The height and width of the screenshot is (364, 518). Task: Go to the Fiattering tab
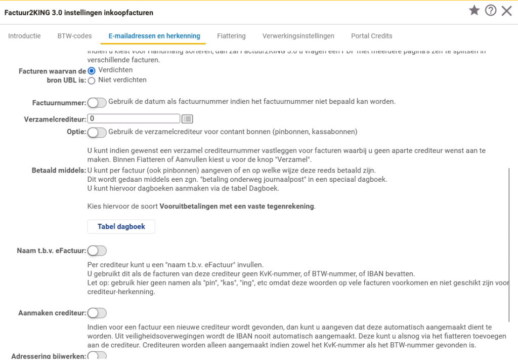pyautogui.click(x=231, y=36)
